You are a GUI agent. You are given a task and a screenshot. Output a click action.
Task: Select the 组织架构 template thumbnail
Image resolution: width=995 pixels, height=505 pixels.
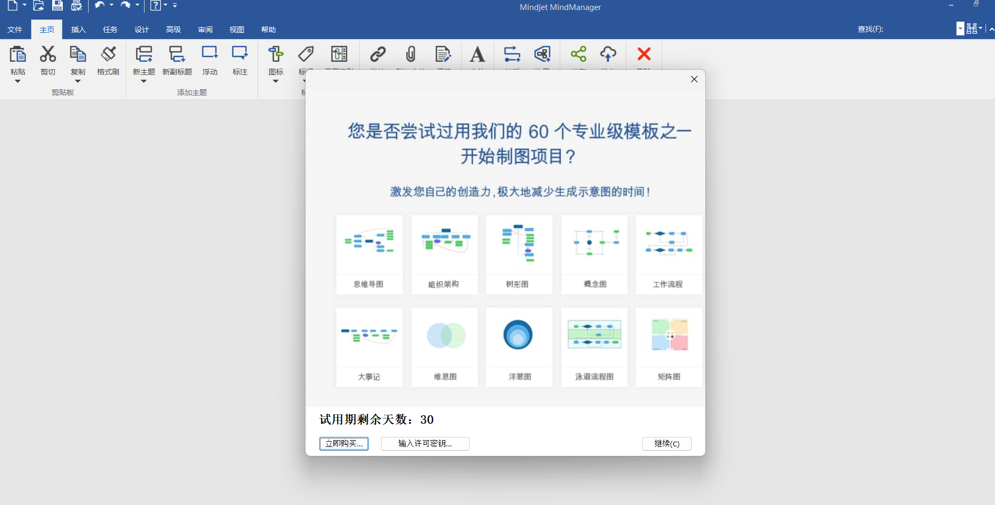click(x=444, y=255)
